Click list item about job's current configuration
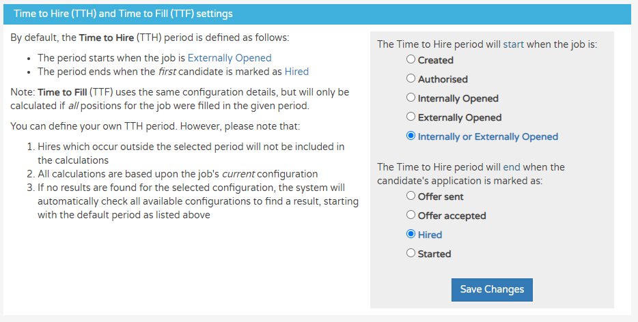 tap(178, 174)
